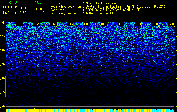The width and height of the screenshot is (177, 112).
Task: Click the green meteor echo near 1353
Action: coord(50,90)
